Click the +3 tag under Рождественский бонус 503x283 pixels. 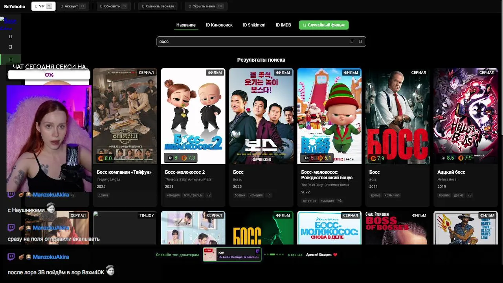(x=340, y=201)
